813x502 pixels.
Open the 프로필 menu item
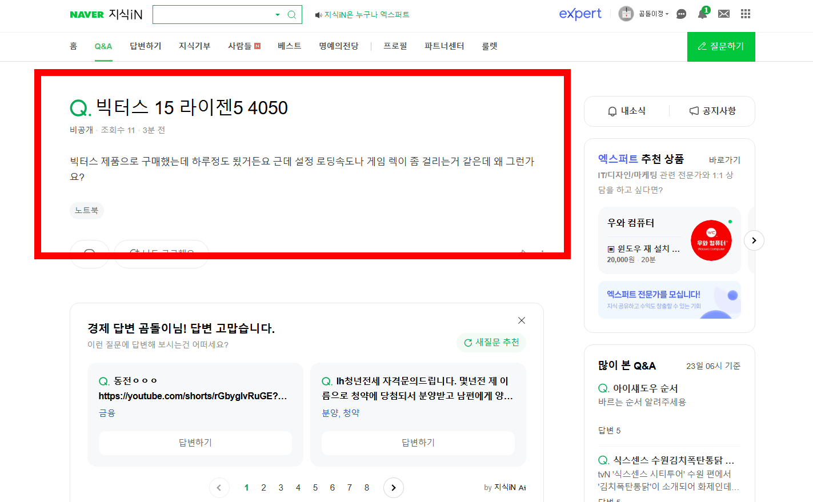pyautogui.click(x=395, y=46)
